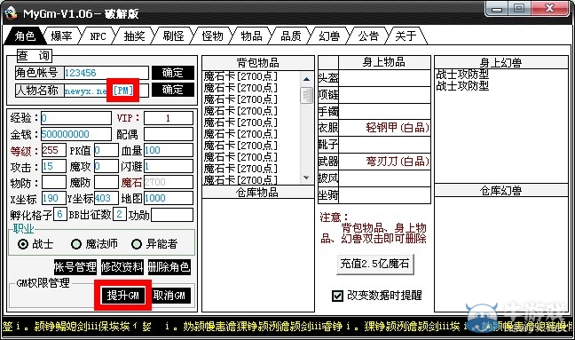The width and height of the screenshot is (575, 340).
Task: Select the 魔法师 profession radio button
Action: [x=76, y=244]
